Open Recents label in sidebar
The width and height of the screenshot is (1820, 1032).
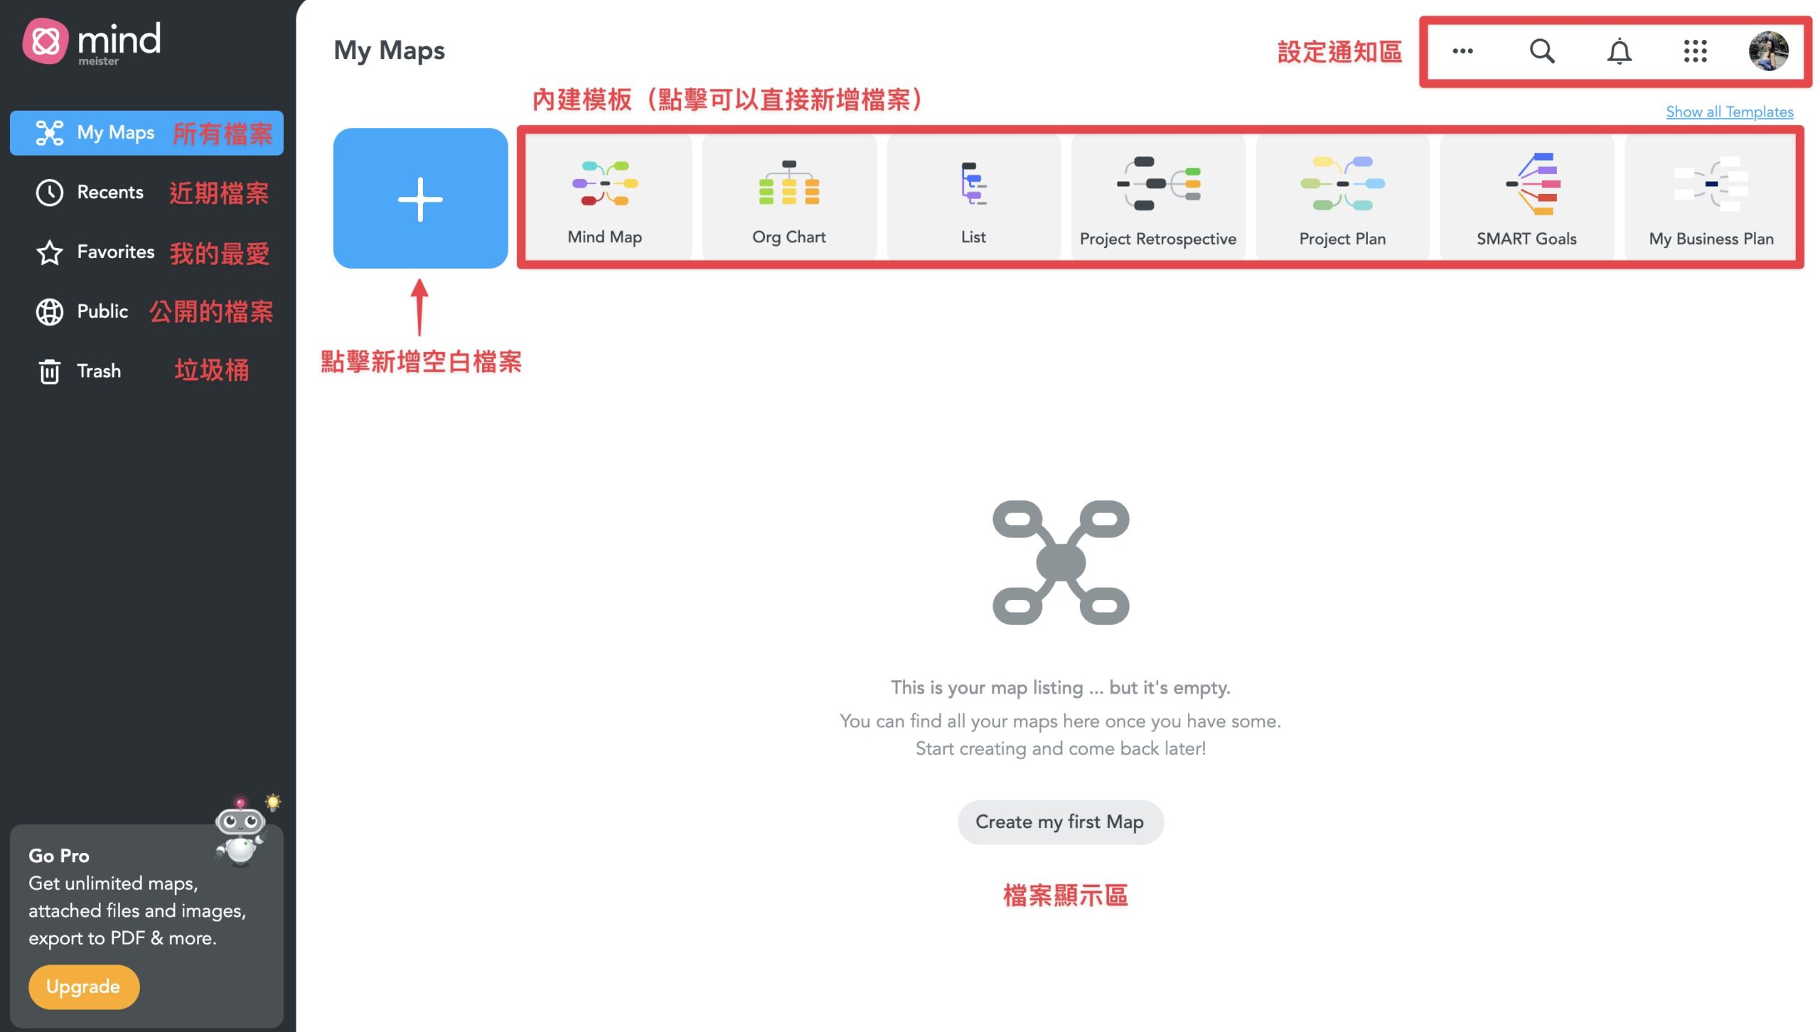(110, 193)
